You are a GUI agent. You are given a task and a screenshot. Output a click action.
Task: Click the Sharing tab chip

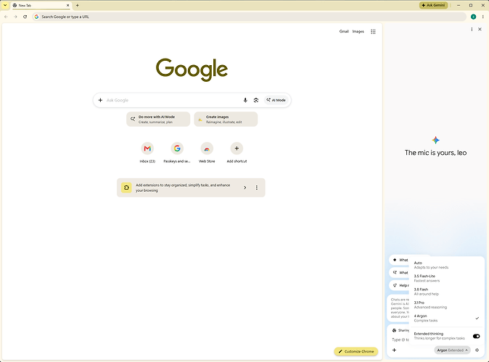[x=400, y=331]
